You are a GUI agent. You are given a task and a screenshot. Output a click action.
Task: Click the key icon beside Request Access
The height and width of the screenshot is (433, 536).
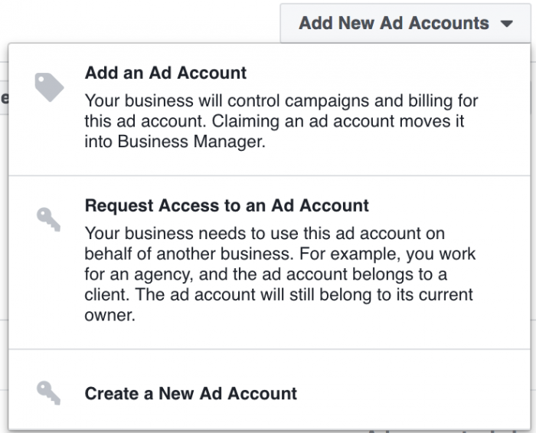click(x=49, y=218)
